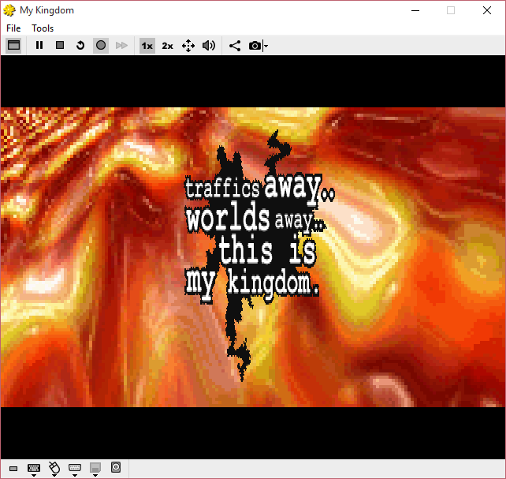The image size is (506, 479).
Task: Open the File menu
Action: (13, 28)
